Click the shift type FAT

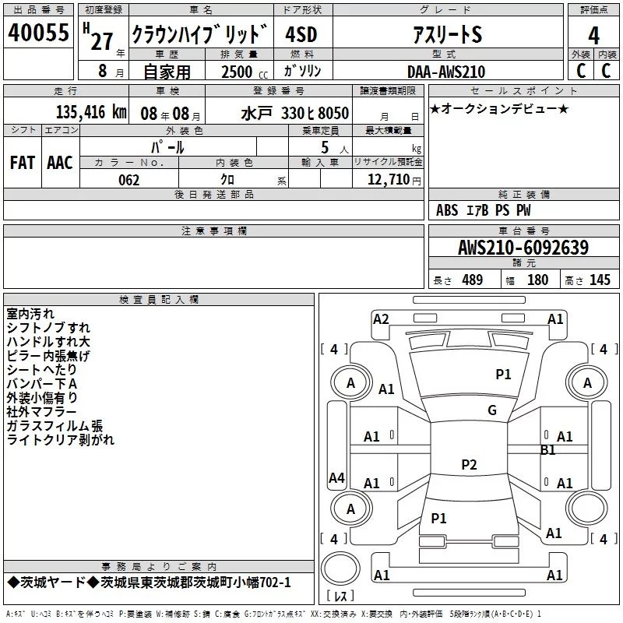point(23,163)
